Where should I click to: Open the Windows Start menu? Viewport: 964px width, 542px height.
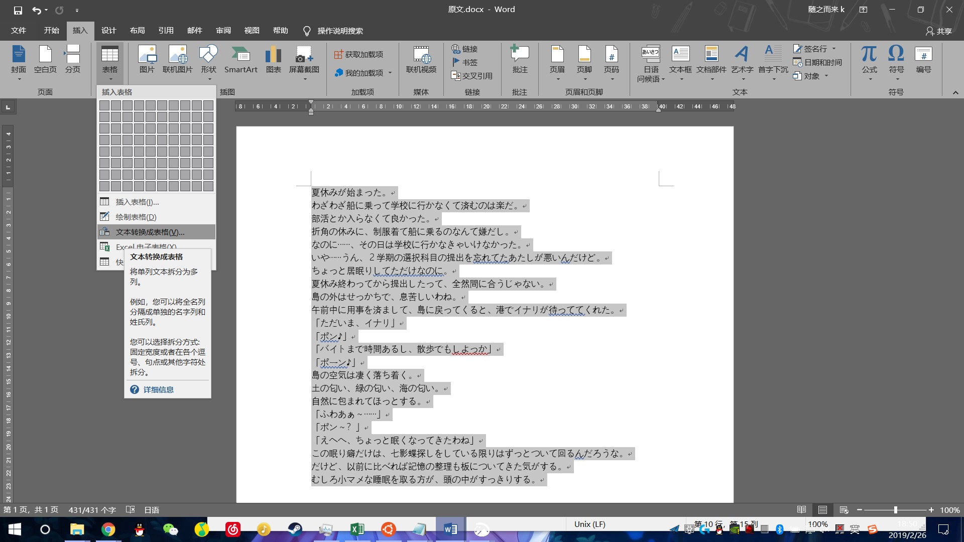pos(15,529)
